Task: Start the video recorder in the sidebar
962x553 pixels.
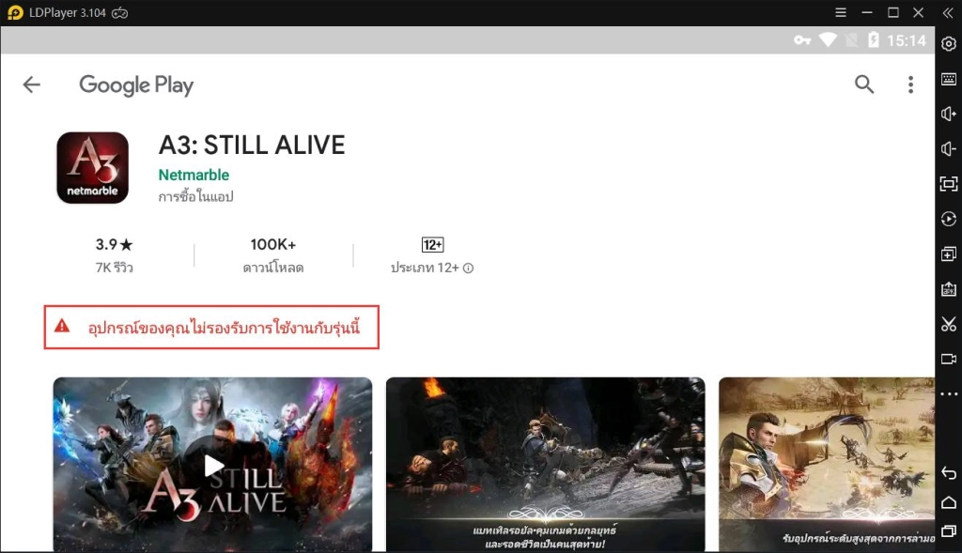Action: (949, 359)
